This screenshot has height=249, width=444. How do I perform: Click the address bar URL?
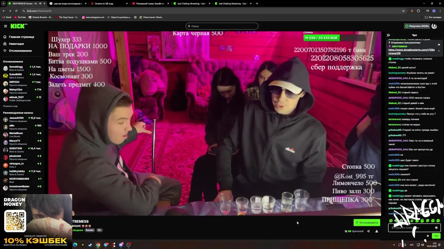click(x=39, y=11)
